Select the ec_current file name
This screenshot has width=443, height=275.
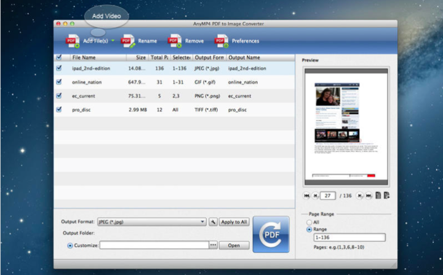[83, 96]
